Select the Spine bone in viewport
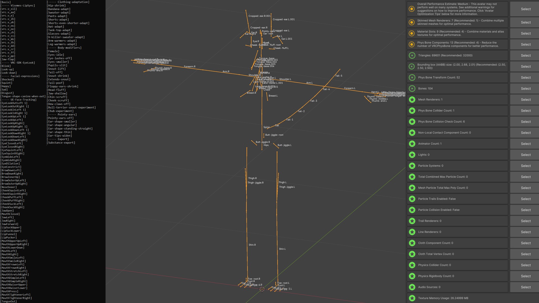539x303 pixels. pyautogui.click(x=266, y=127)
